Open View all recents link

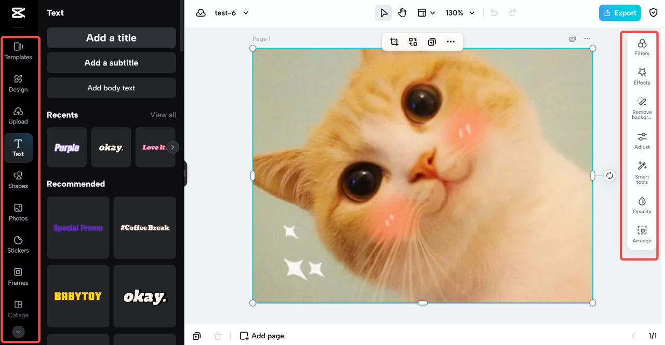coord(163,115)
